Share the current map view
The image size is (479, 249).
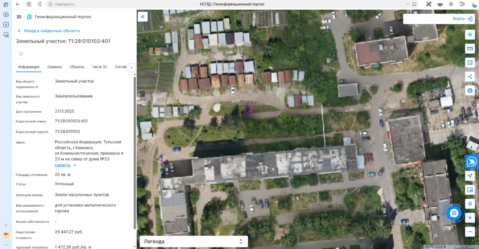(470, 76)
